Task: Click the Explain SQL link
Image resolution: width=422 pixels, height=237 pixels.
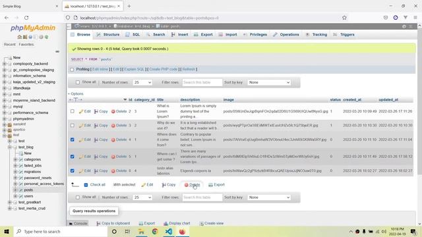Action: click(135, 69)
